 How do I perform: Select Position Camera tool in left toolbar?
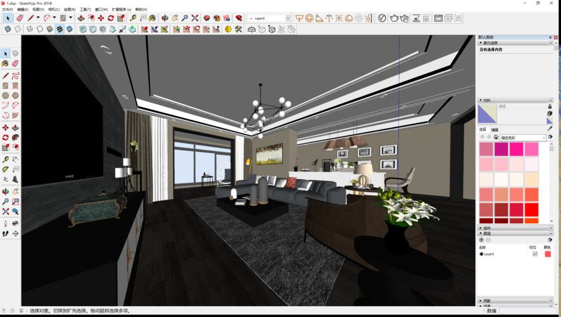[5, 224]
